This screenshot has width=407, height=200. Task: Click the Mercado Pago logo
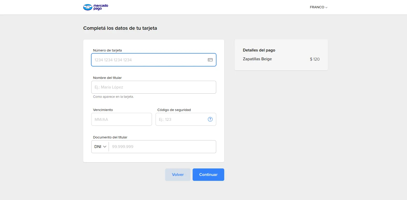pos(95,7)
